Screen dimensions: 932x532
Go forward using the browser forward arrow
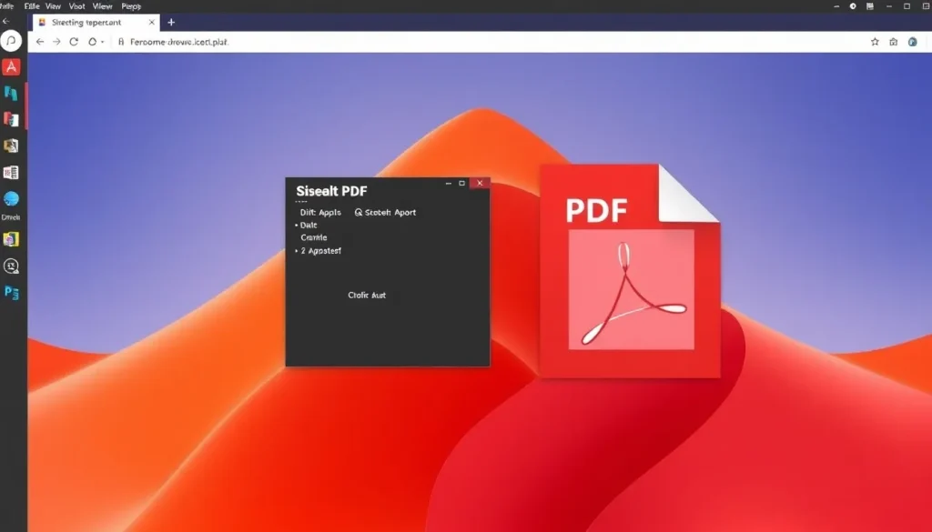click(x=56, y=42)
